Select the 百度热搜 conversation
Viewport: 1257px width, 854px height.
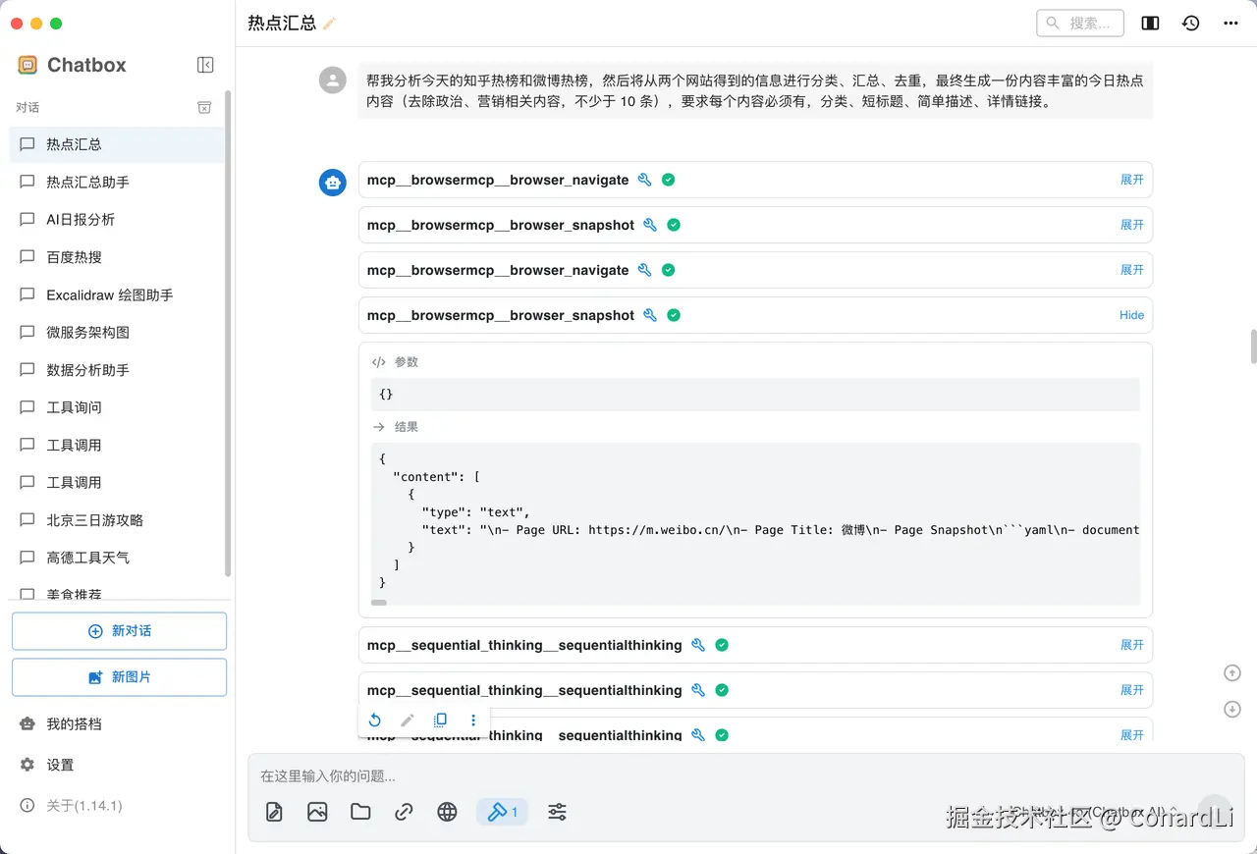117,257
